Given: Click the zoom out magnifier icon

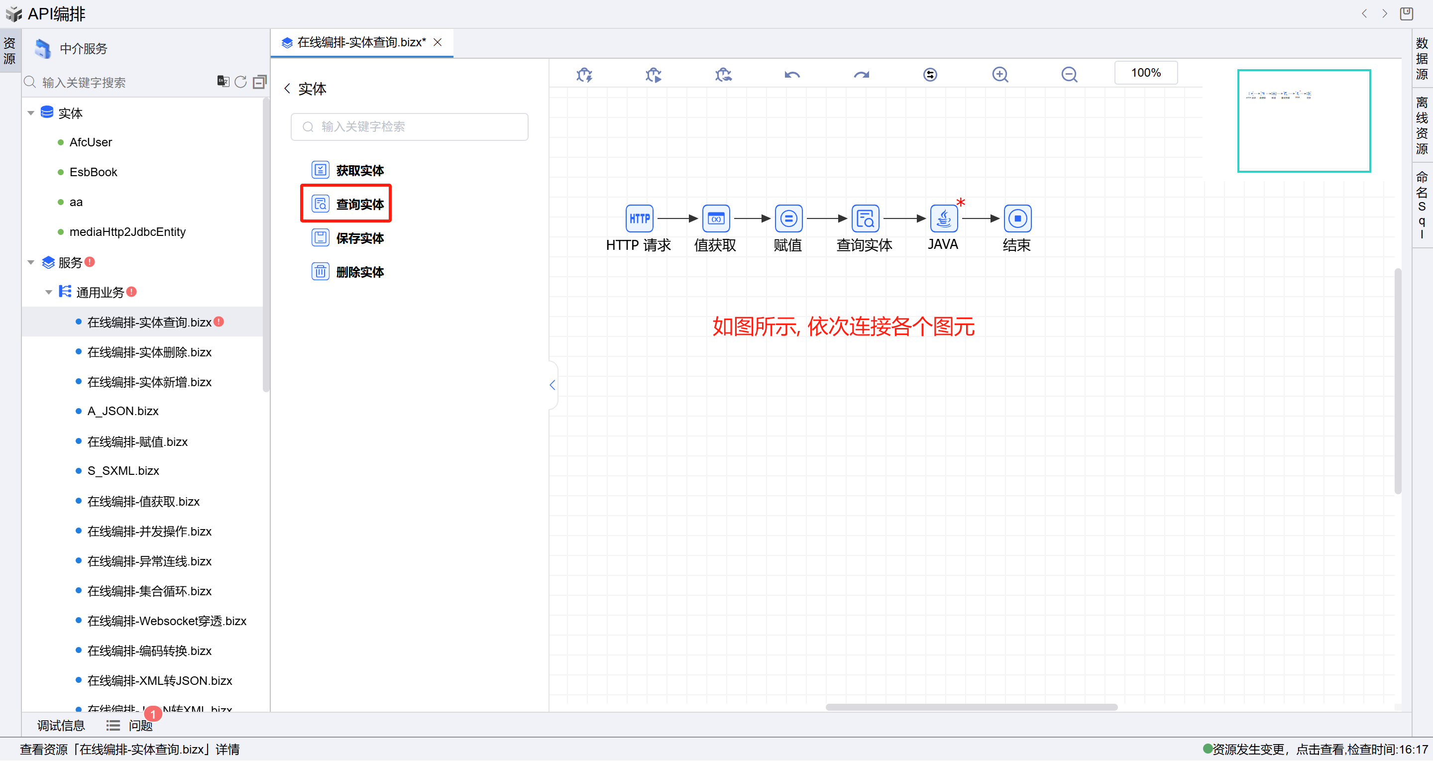Looking at the screenshot, I should click(1069, 74).
